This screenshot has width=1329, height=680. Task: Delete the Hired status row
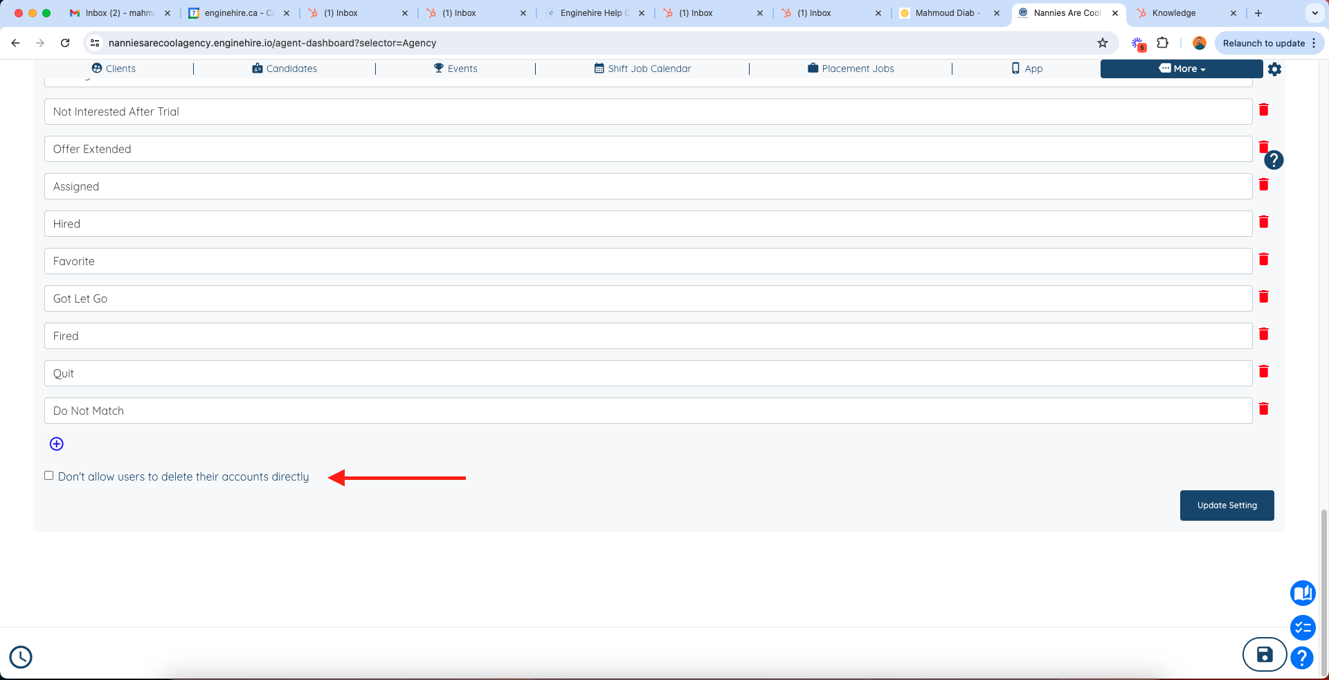(1263, 222)
